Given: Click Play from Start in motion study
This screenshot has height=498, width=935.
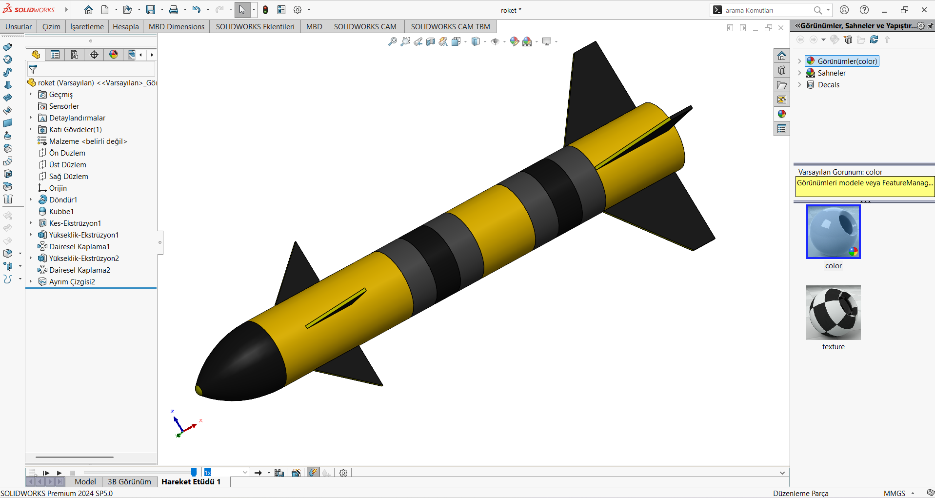Looking at the screenshot, I should [46, 473].
